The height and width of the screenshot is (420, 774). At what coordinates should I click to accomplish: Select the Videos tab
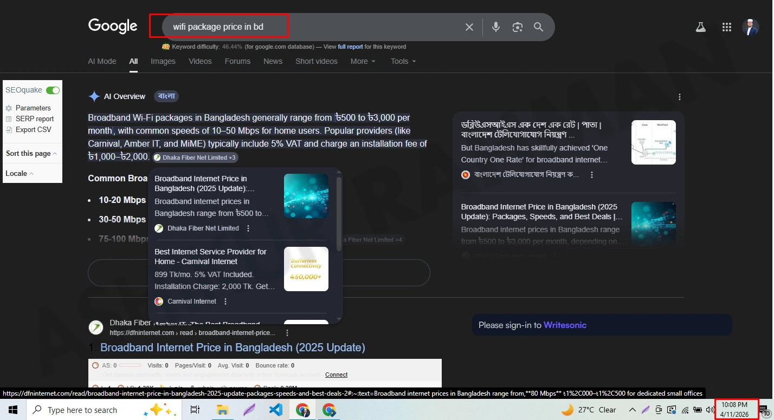point(200,61)
